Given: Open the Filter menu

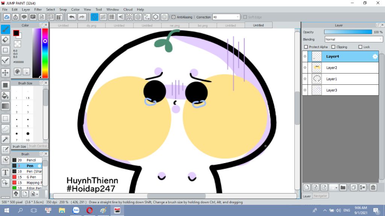Looking at the screenshot, I should 38,9.
